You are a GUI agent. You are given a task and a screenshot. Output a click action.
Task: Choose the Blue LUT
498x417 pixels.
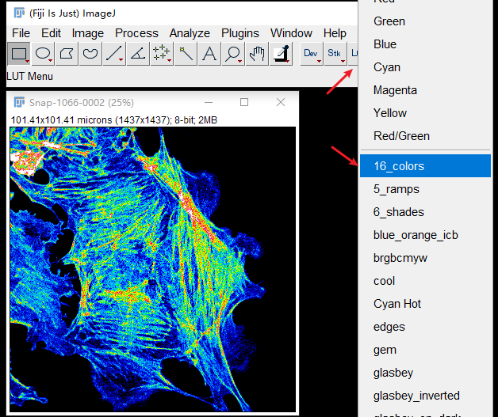coord(425,44)
